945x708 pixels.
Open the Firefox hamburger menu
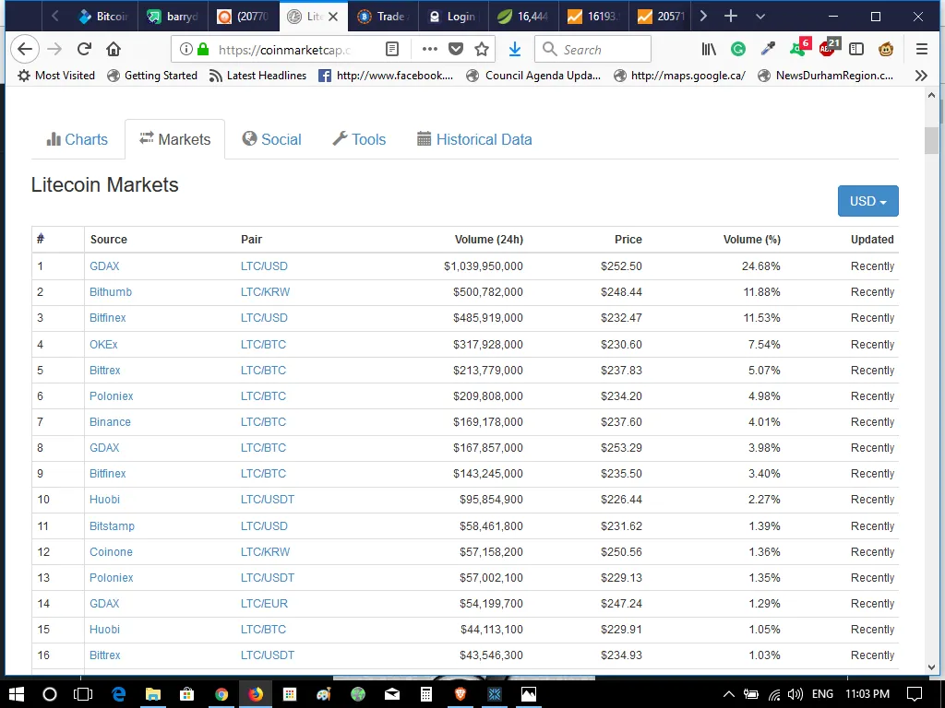(922, 49)
